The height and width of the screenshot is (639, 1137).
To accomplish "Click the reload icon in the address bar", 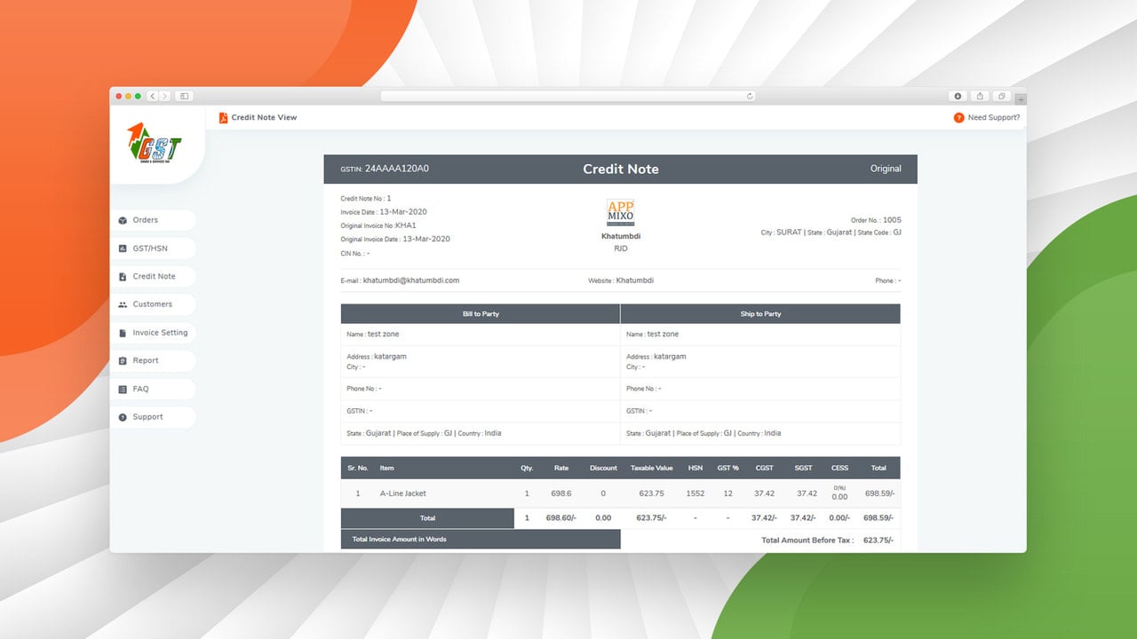I will point(750,96).
